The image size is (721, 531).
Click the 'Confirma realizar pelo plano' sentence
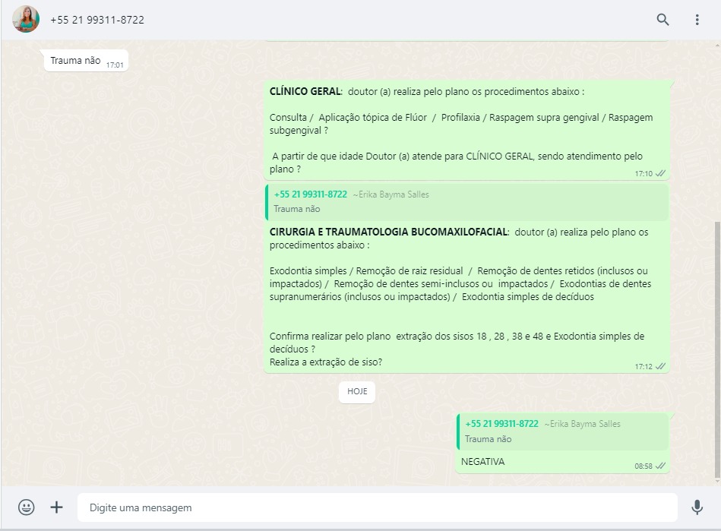457,343
